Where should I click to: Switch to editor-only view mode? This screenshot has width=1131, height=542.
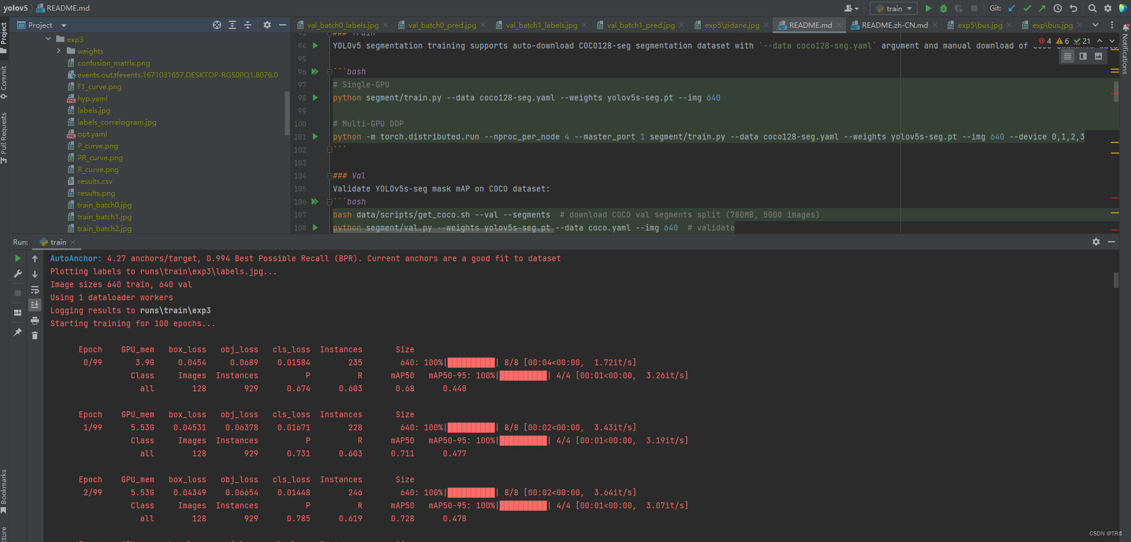point(1067,56)
